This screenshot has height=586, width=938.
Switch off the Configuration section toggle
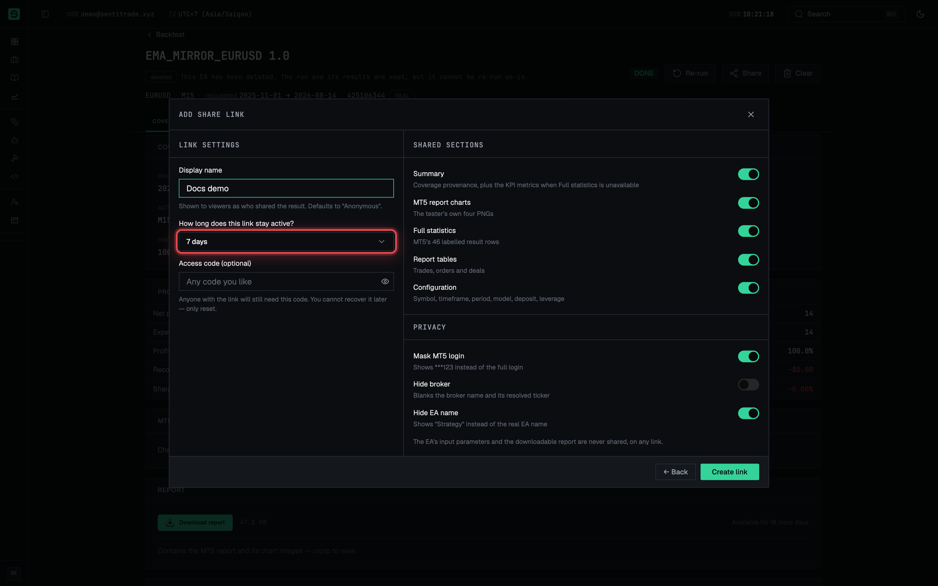[748, 288]
